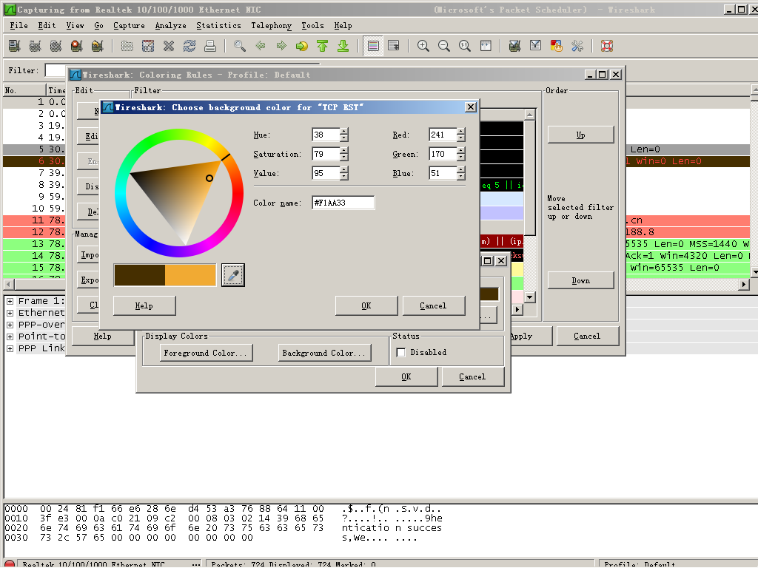Open a capture file with folder icon
The height and width of the screenshot is (568, 758).
(x=127, y=46)
